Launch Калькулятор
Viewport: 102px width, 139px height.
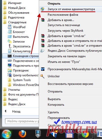pos(19,51)
